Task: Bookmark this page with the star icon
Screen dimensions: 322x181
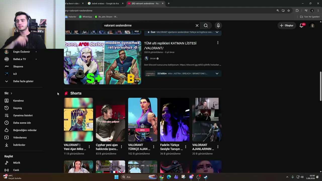Action: point(289,11)
